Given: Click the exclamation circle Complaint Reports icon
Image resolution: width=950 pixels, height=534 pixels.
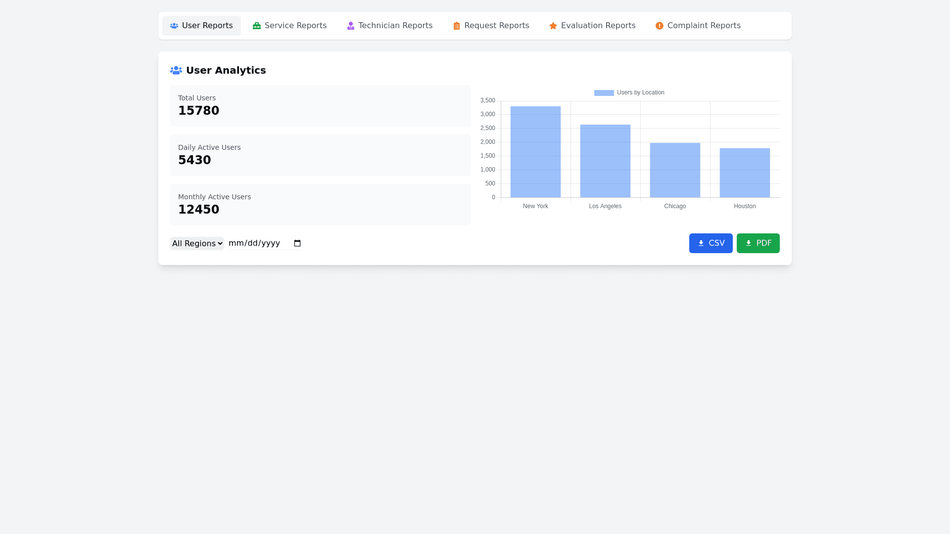Looking at the screenshot, I should pyautogui.click(x=660, y=26).
